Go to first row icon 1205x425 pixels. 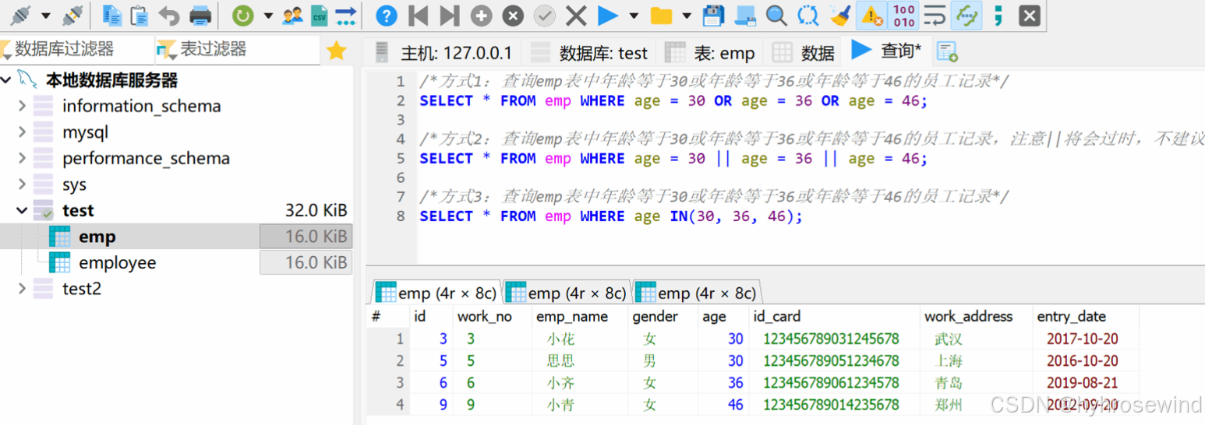pyautogui.click(x=418, y=15)
